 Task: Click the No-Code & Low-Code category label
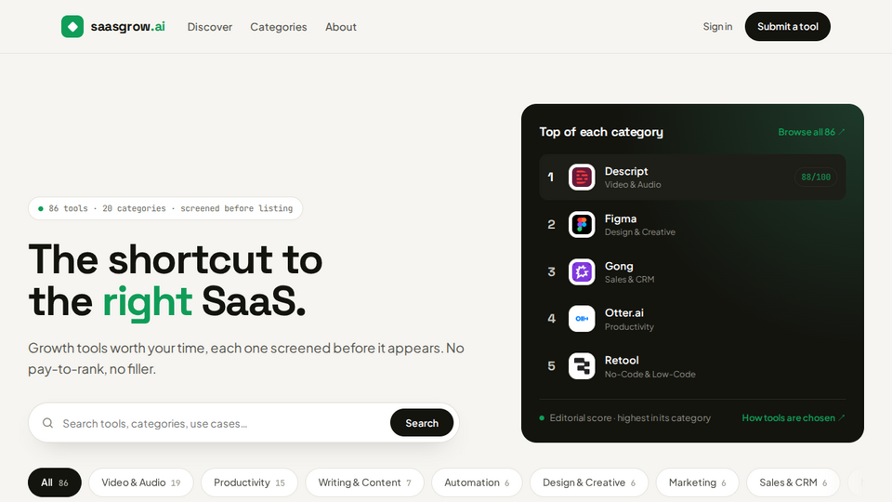[x=649, y=374]
